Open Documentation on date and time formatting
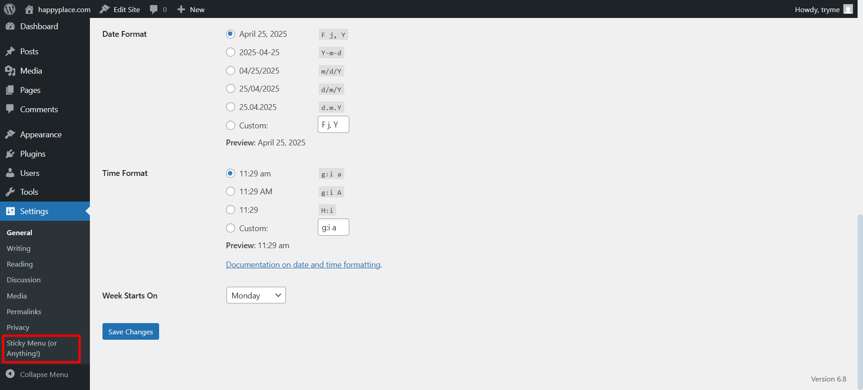The height and width of the screenshot is (390, 863). (303, 265)
